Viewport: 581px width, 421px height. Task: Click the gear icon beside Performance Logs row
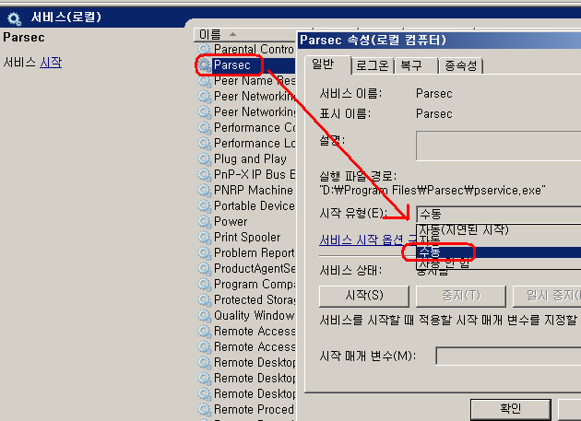[x=204, y=144]
